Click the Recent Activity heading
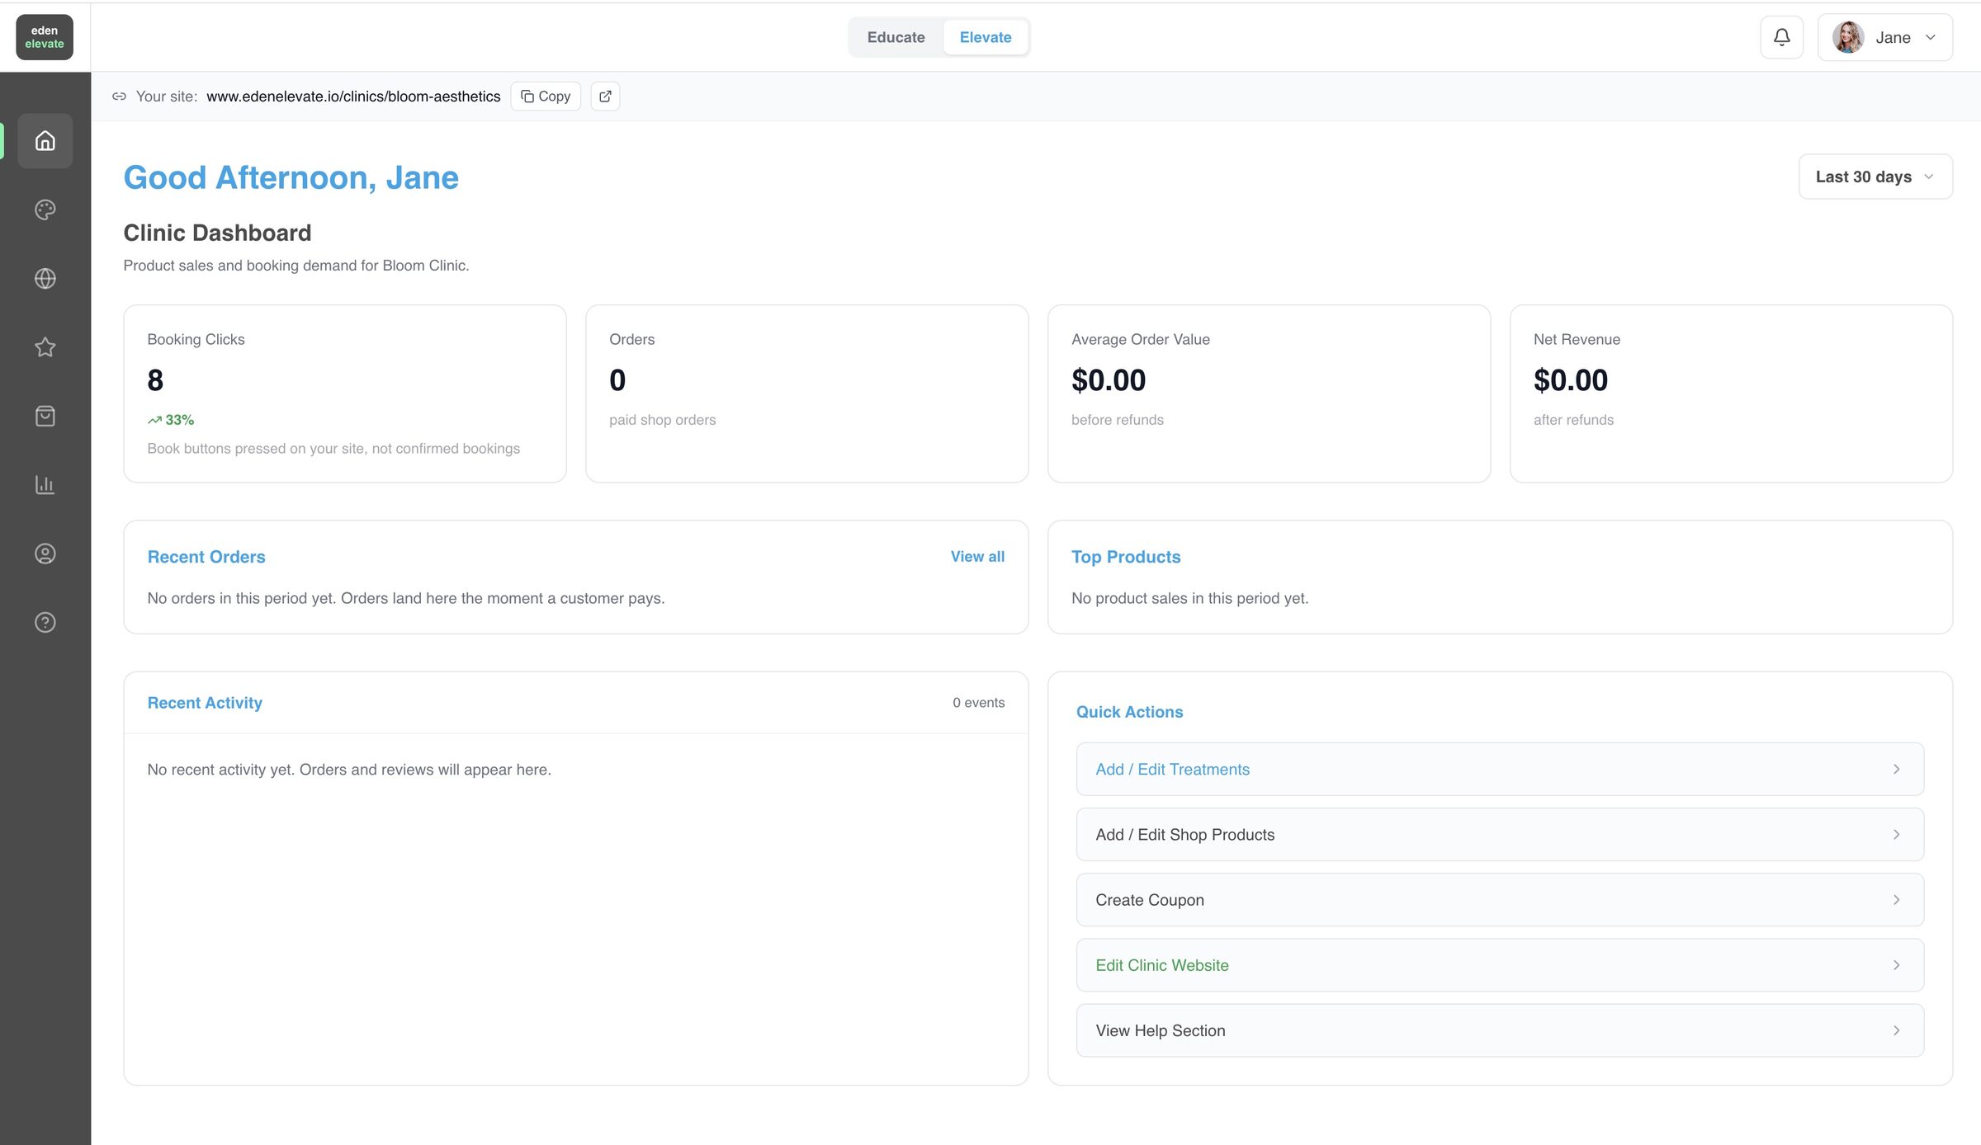Image resolution: width=1981 pixels, height=1145 pixels. coord(205,703)
